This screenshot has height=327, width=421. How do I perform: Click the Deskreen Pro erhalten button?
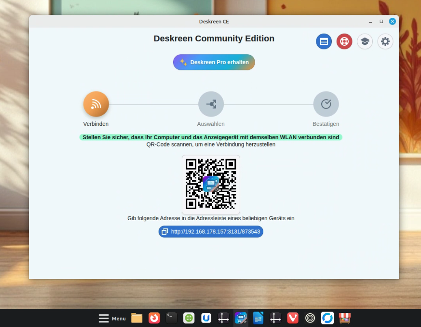pos(214,62)
